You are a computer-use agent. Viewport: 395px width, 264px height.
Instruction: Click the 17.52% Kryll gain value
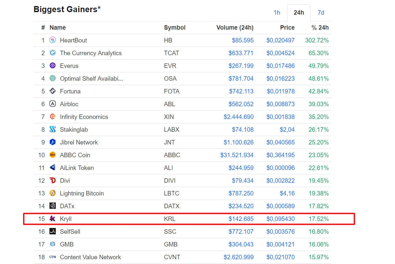point(318,219)
